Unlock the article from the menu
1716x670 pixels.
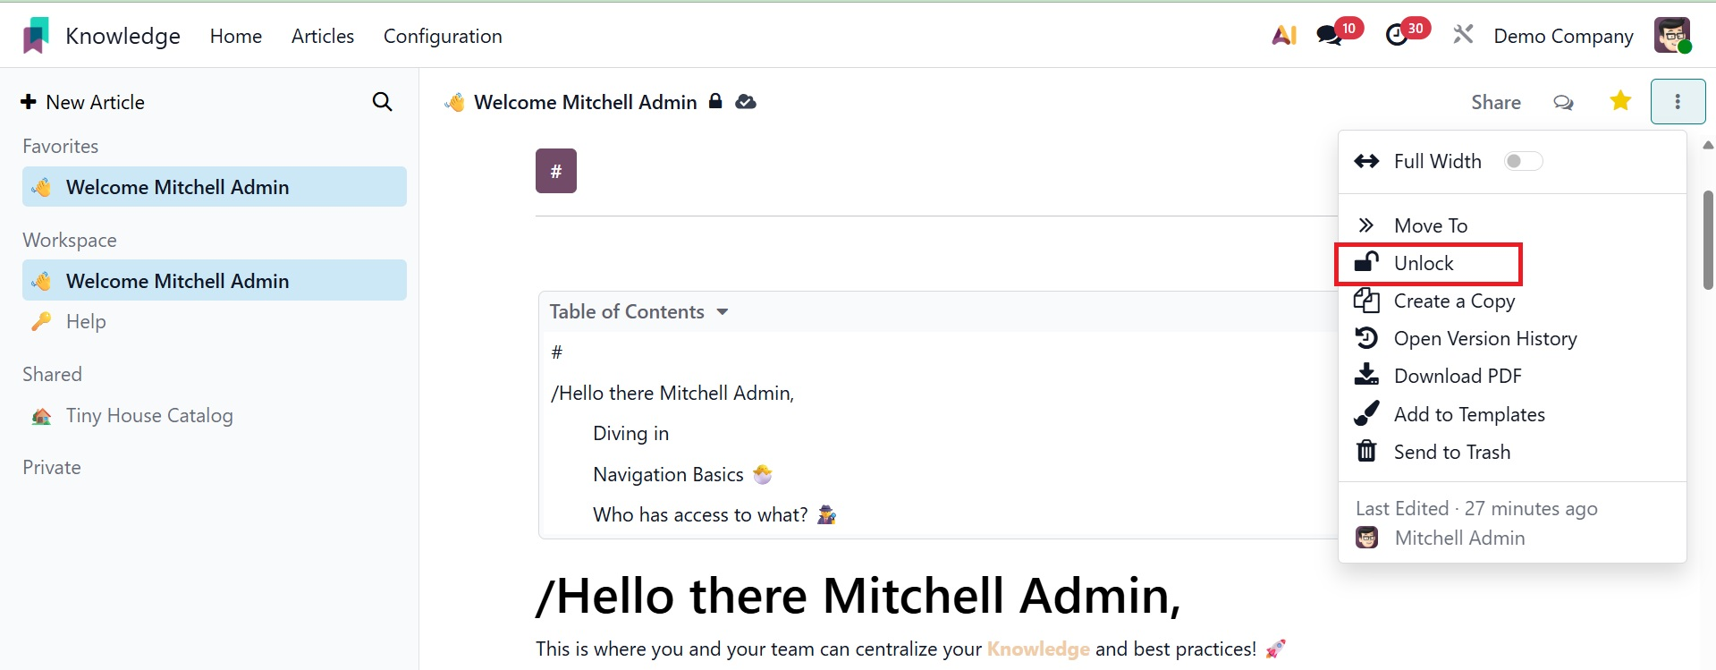[1424, 263]
